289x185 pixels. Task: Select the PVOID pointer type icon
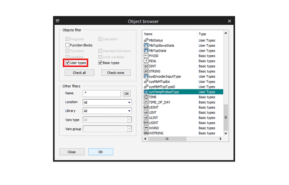(146, 56)
